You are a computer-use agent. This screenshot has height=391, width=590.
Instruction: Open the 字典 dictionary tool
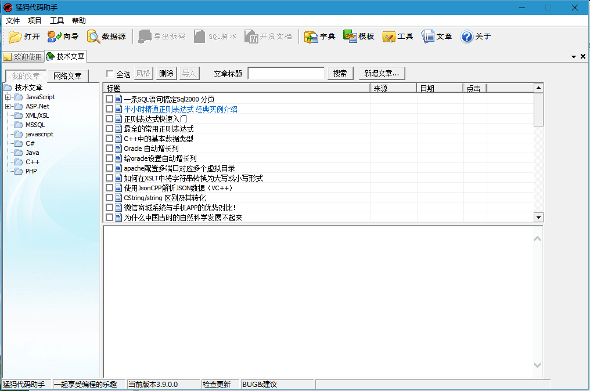pos(311,37)
